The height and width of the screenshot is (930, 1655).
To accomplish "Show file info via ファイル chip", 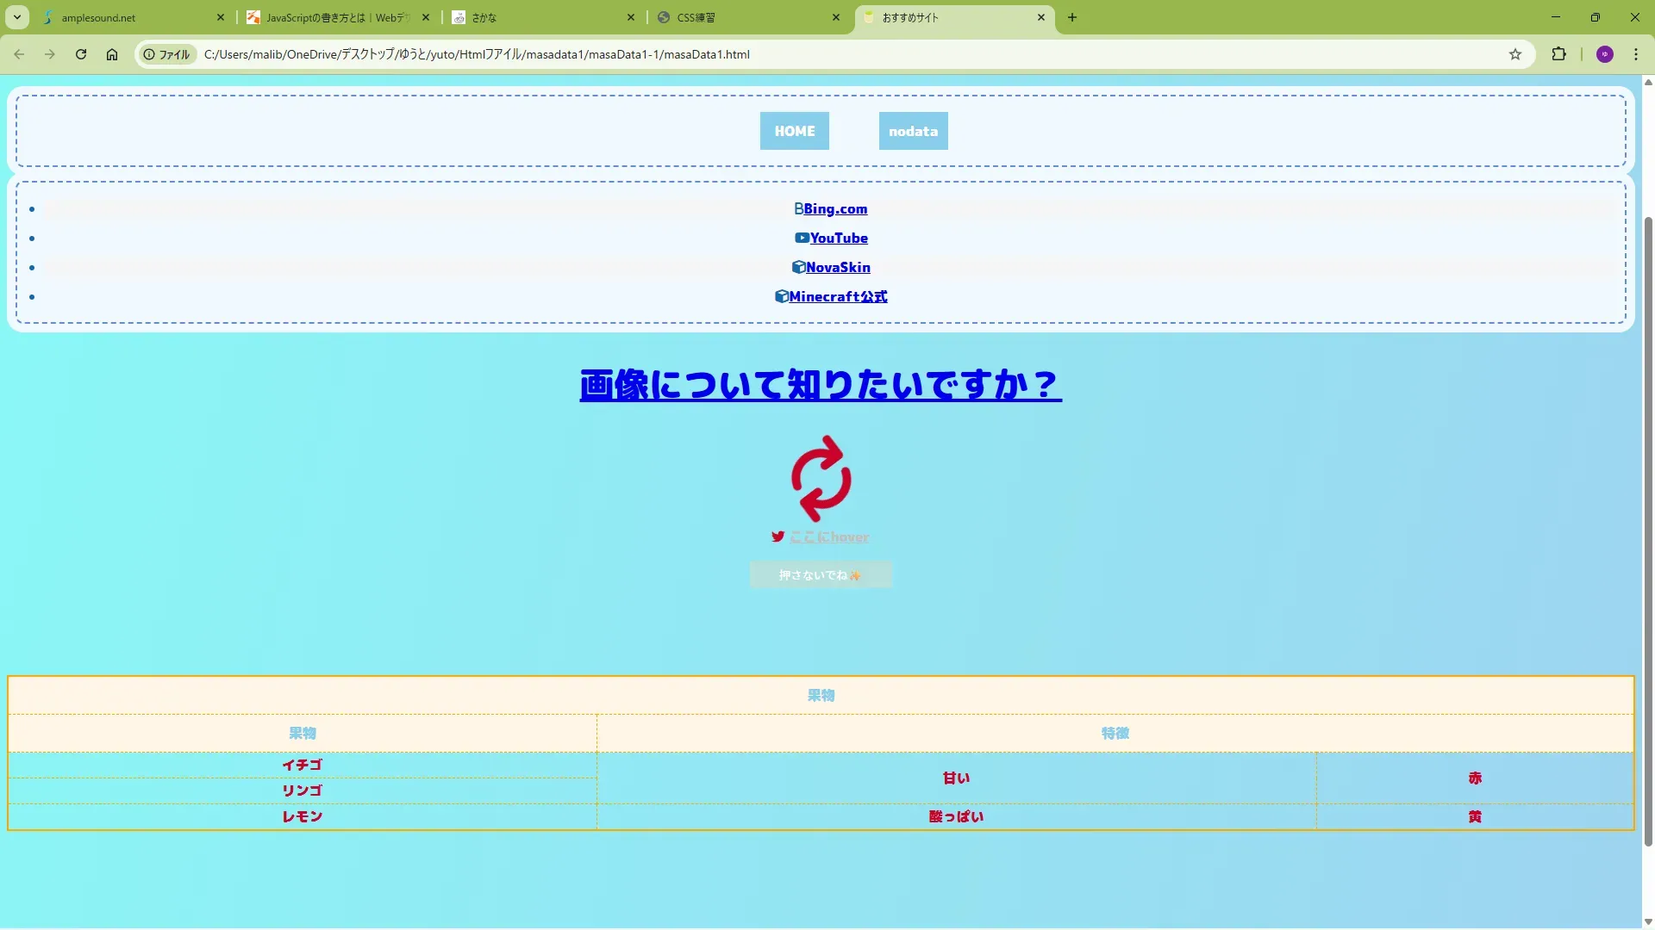I will point(166,54).
